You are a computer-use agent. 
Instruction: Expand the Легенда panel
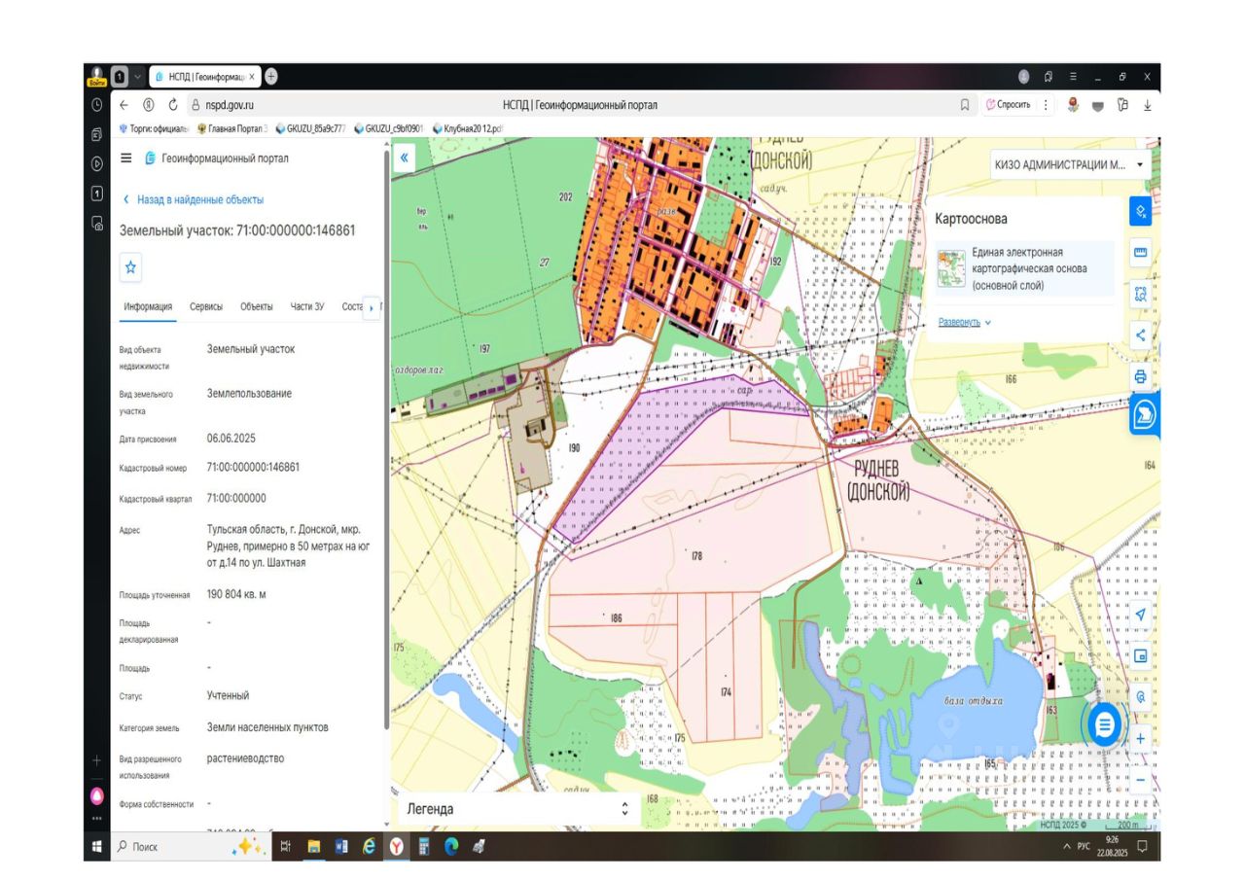(x=624, y=808)
